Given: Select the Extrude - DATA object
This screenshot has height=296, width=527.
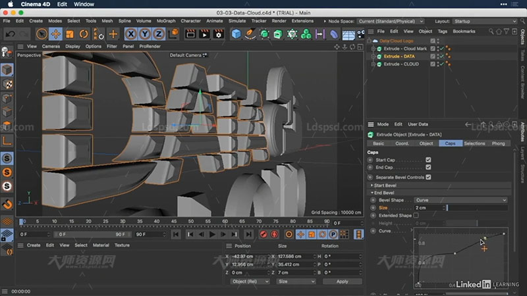Looking at the screenshot, I should point(399,57).
